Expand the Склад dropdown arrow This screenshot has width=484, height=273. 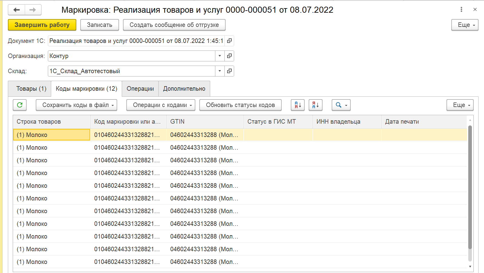[220, 71]
